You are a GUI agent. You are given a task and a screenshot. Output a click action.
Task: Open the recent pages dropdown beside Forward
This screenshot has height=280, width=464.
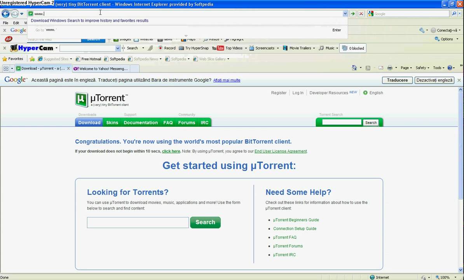tap(22, 14)
